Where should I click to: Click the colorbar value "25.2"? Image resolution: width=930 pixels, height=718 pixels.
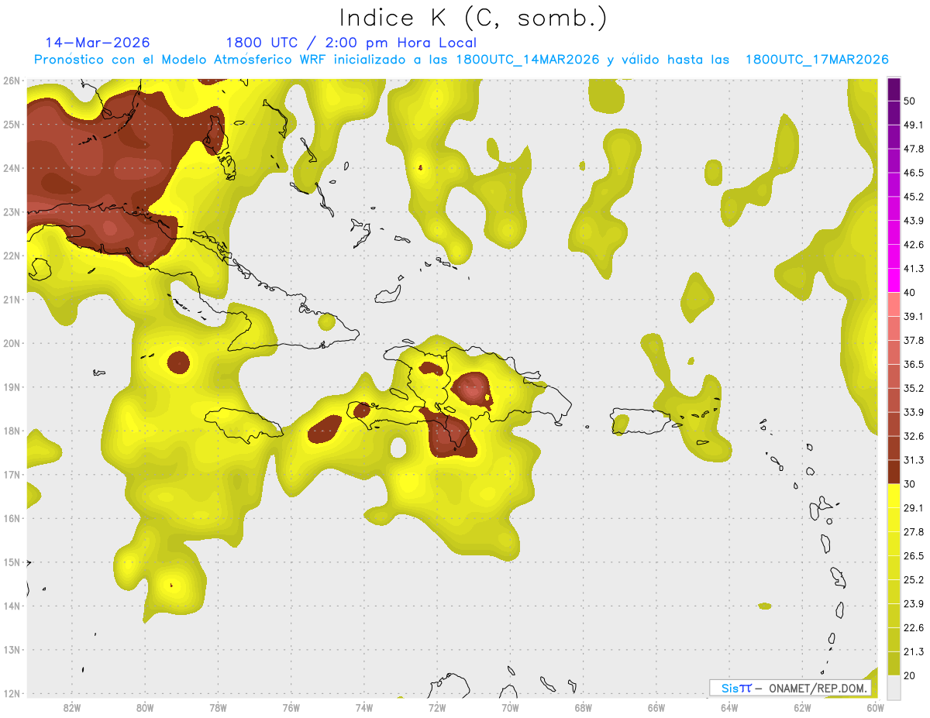pyautogui.click(x=913, y=580)
